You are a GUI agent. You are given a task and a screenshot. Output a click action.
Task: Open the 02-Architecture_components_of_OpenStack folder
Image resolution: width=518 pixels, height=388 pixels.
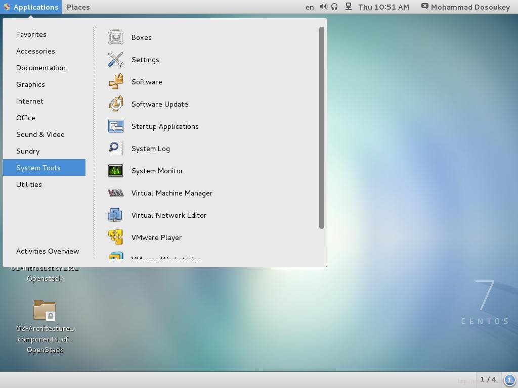45,310
